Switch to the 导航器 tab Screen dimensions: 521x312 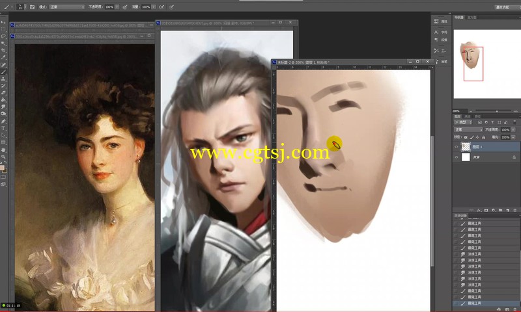tap(459, 18)
